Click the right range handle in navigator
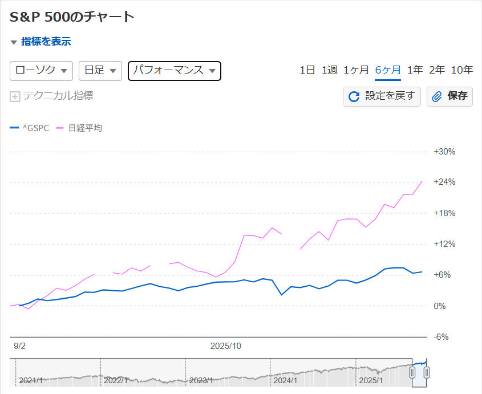The height and width of the screenshot is (394, 482). click(x=426, y=372)
